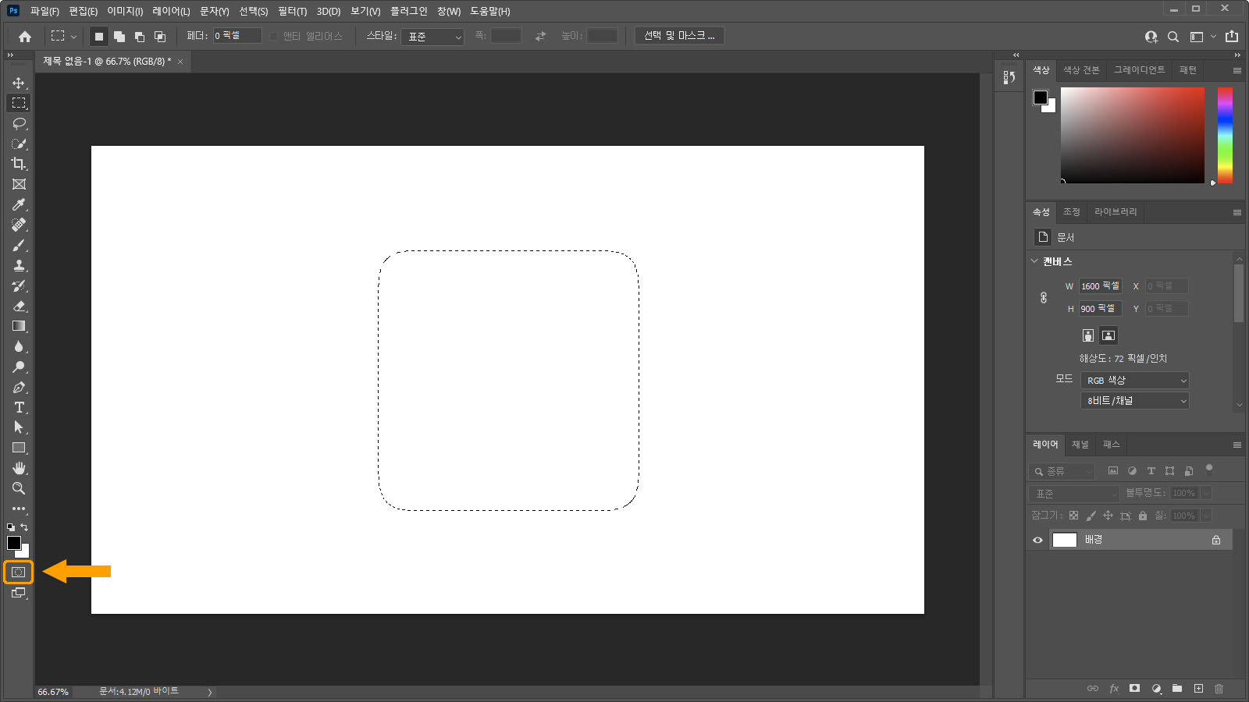The width and height of the screenshot is (1249, 702).
Task: Select the Lasso tool
Action: (19, 123)
